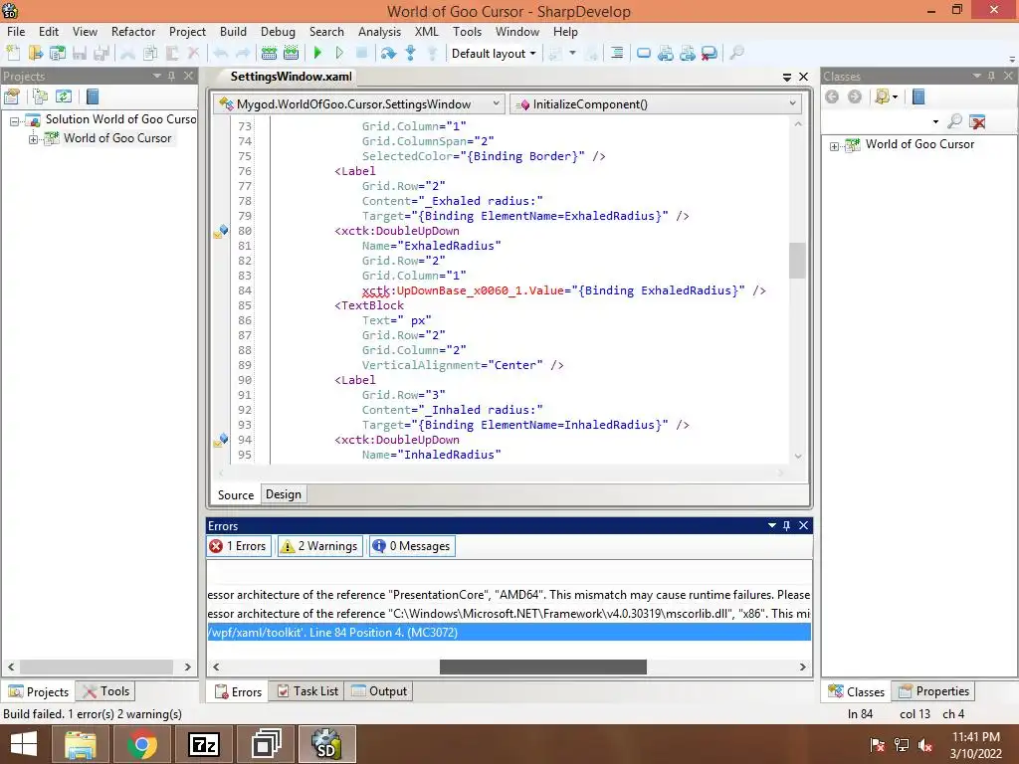Switch to the Source view tab
The image size is (1019, 764).
[235, 495]
